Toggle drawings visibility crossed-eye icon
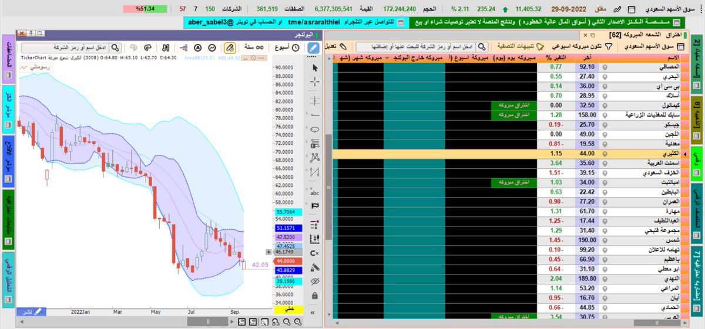Image resolution: width=705 pixels, height=329 pixels. (314, 281)
